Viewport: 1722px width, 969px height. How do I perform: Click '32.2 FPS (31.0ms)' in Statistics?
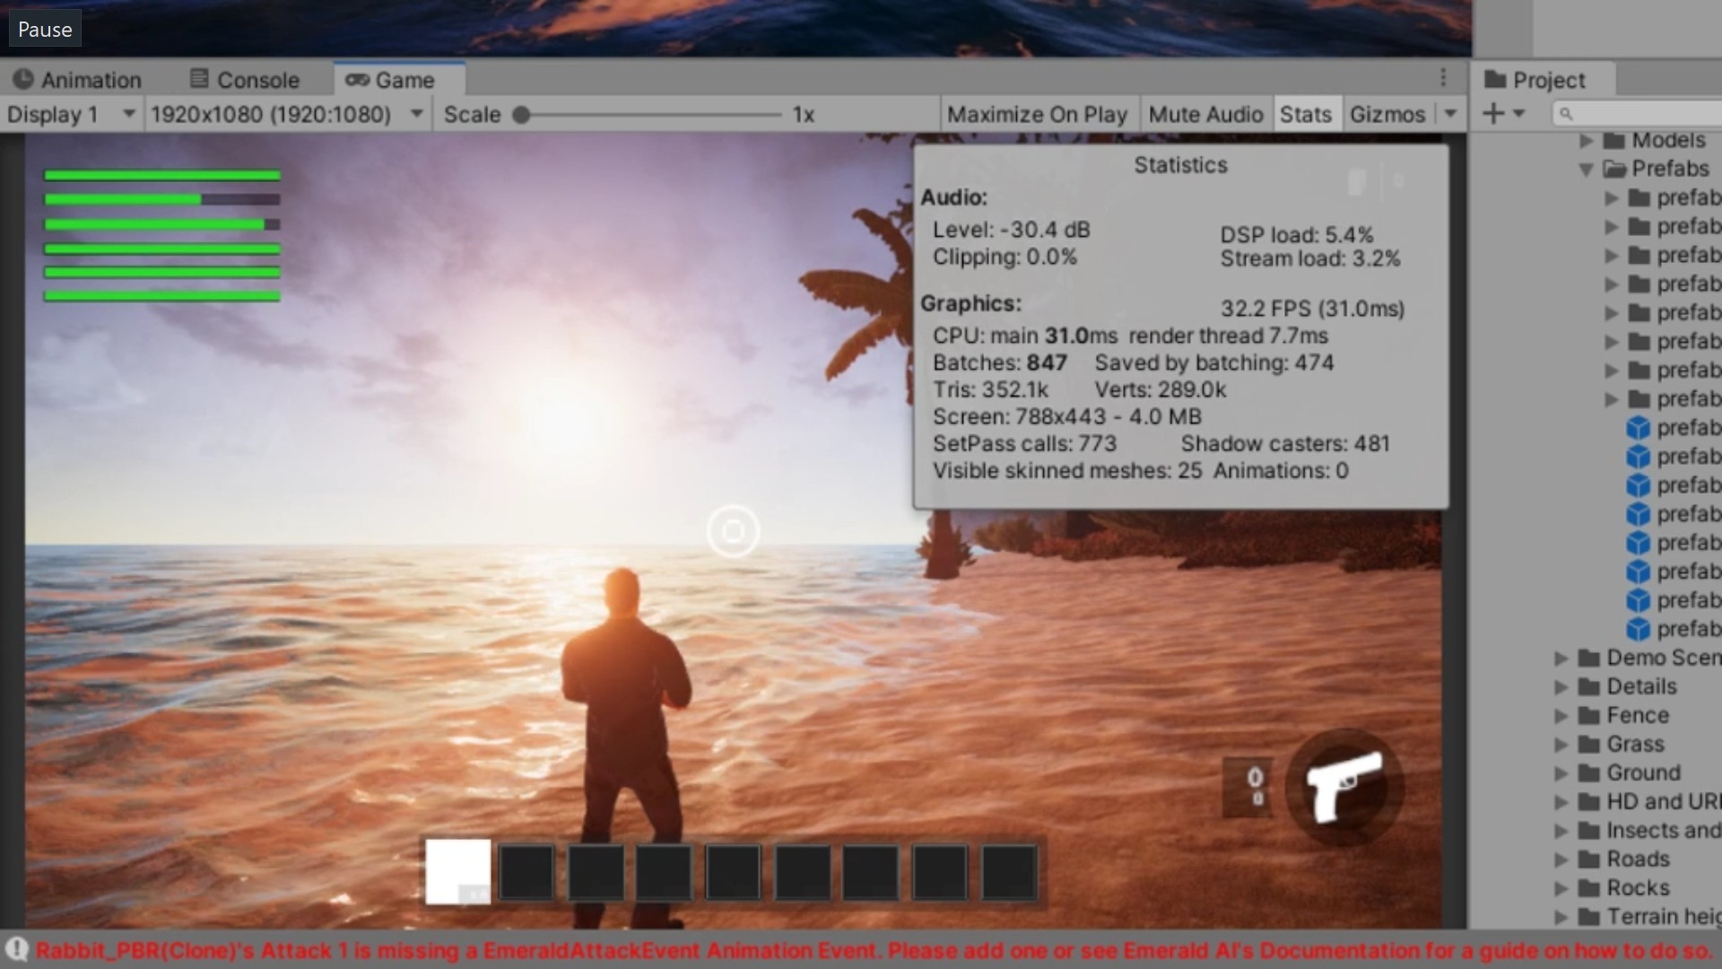pyautogui.click(x=1312, y=309)
